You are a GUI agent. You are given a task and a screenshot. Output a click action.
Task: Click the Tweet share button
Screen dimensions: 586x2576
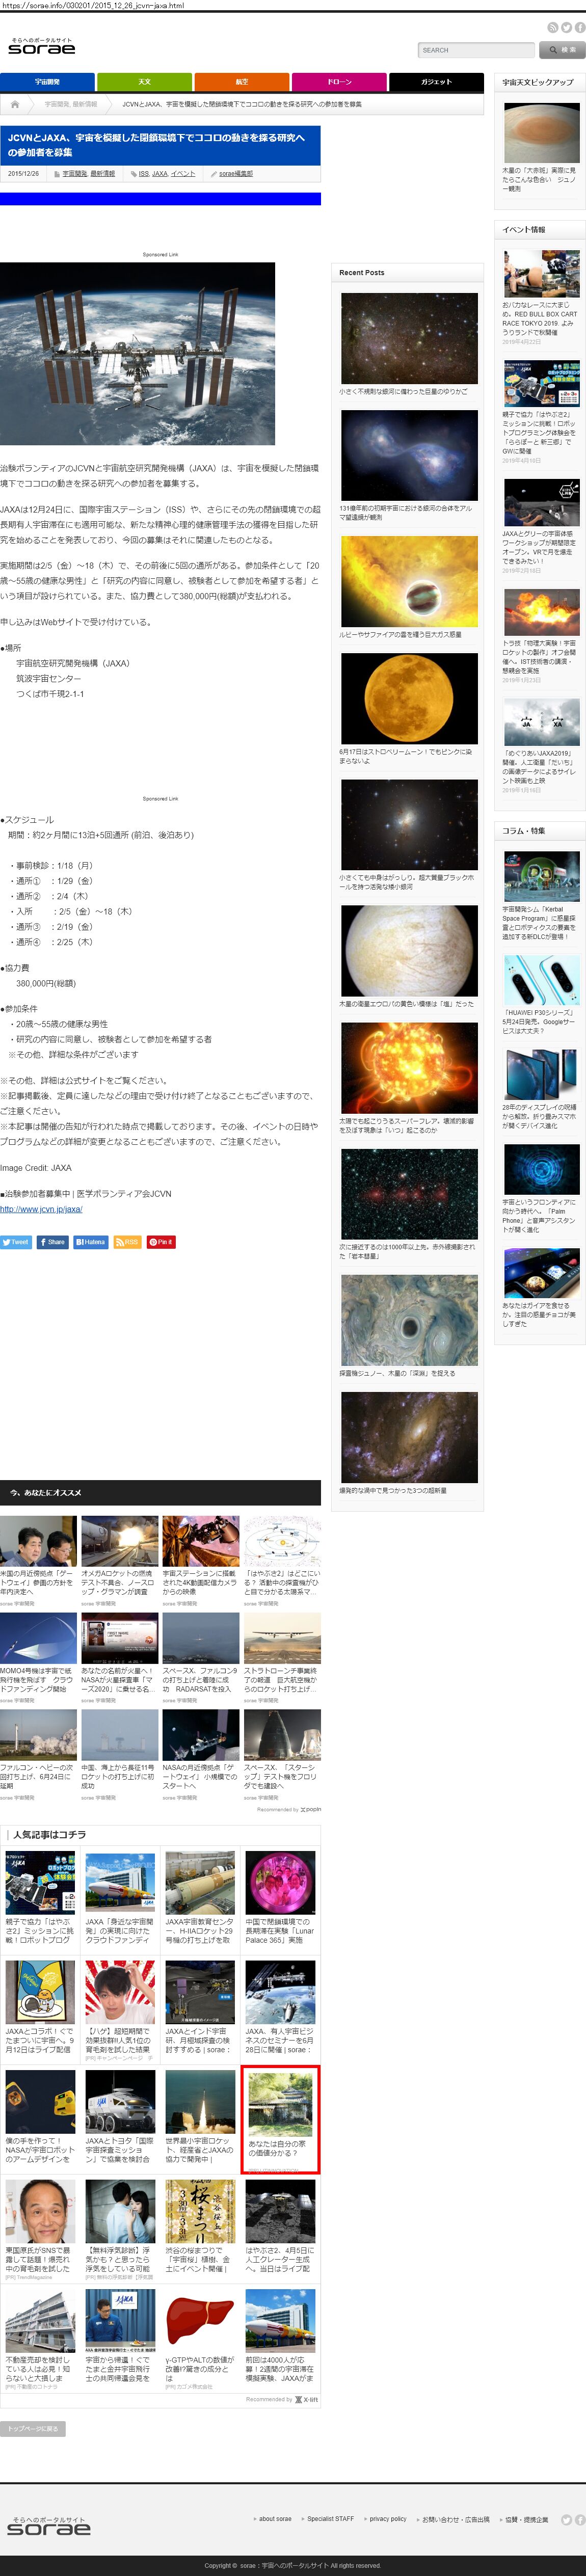[x=16, y=1242]
